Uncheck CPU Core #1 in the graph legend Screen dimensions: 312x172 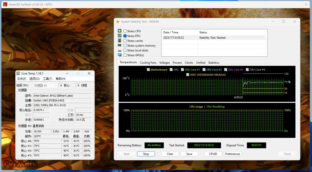[x=183, y=70]
